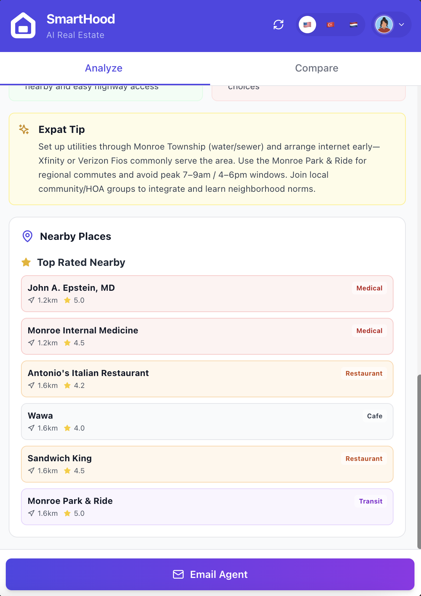421x596 pixels.
Task: Click the envelope icon in Email Agent button
Action: (x=179, y=574)
